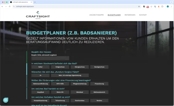Image resolution: width=174 pixels, height=106 pixels.
Task: Go forward in browser history
Action: click(x=6, y=7)
